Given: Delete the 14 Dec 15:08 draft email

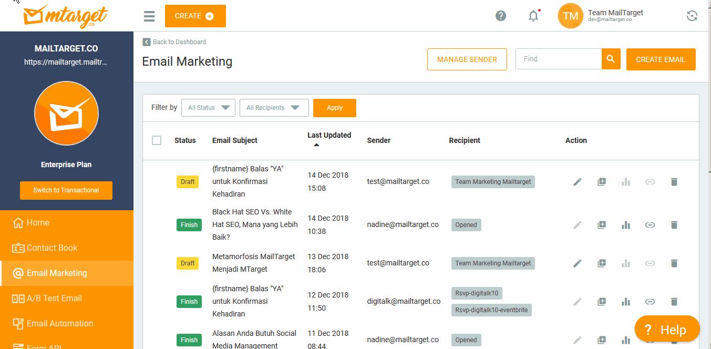Looking at the screenshot, I should pyautogui.click(x=674, y=182).
